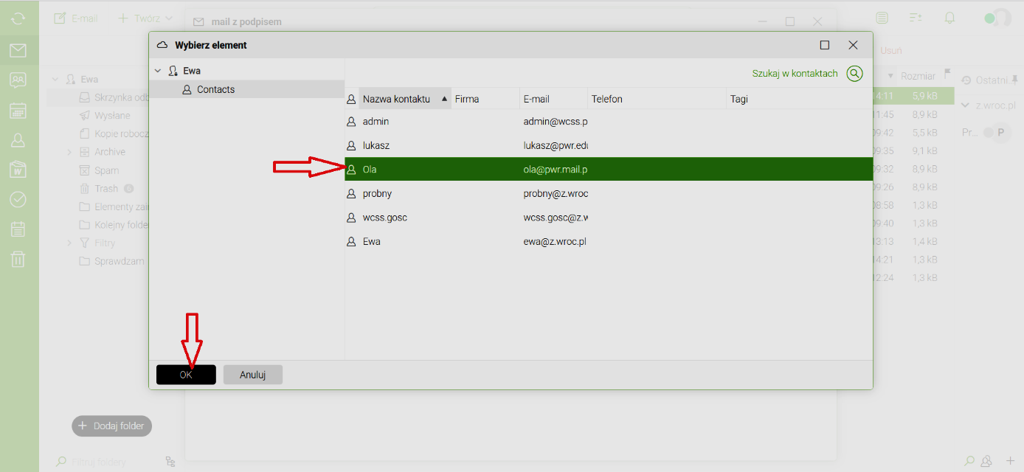The image size is (1024, 472).
Task: Open the mail icon in left sidebar
Action: coord(18,50)
